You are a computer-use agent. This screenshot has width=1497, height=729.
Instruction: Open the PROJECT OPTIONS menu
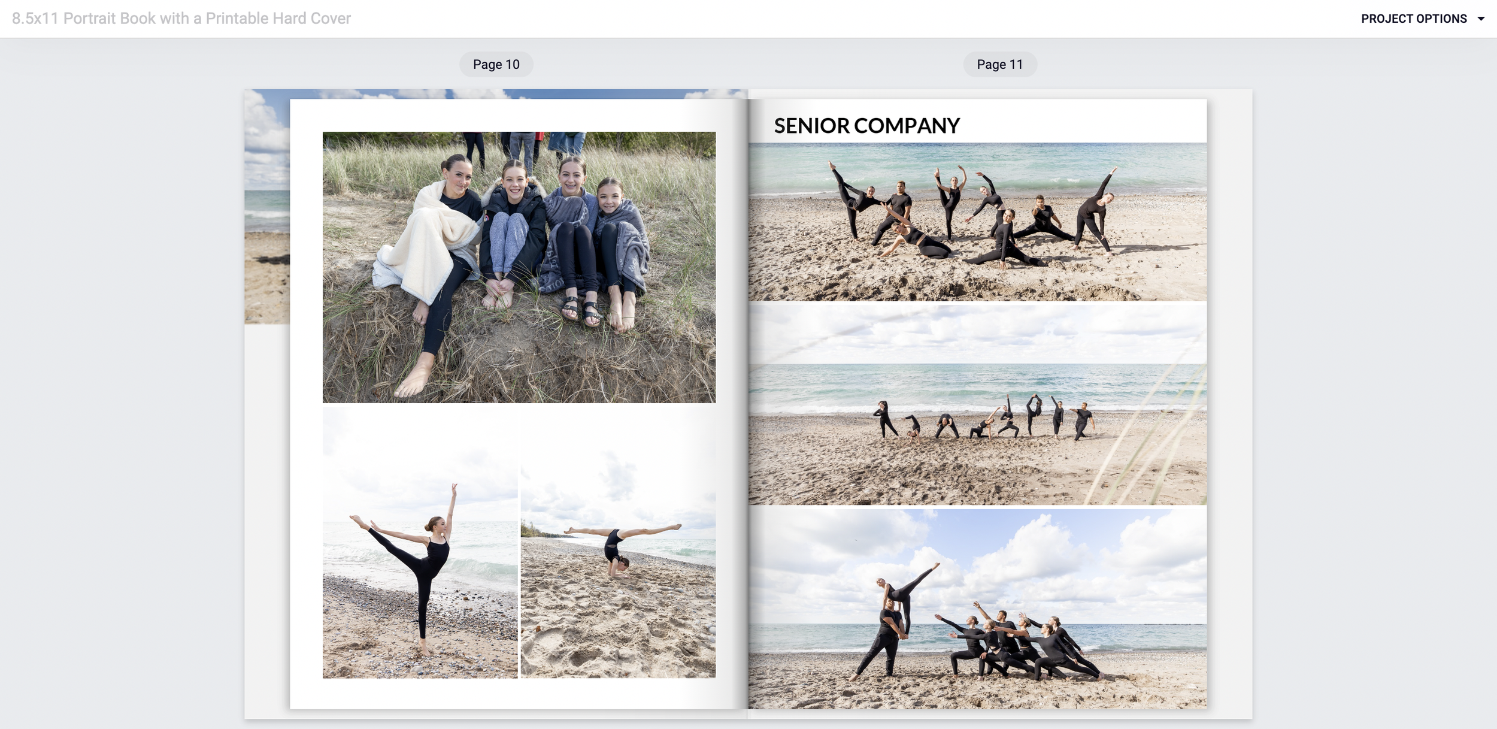1413,19
